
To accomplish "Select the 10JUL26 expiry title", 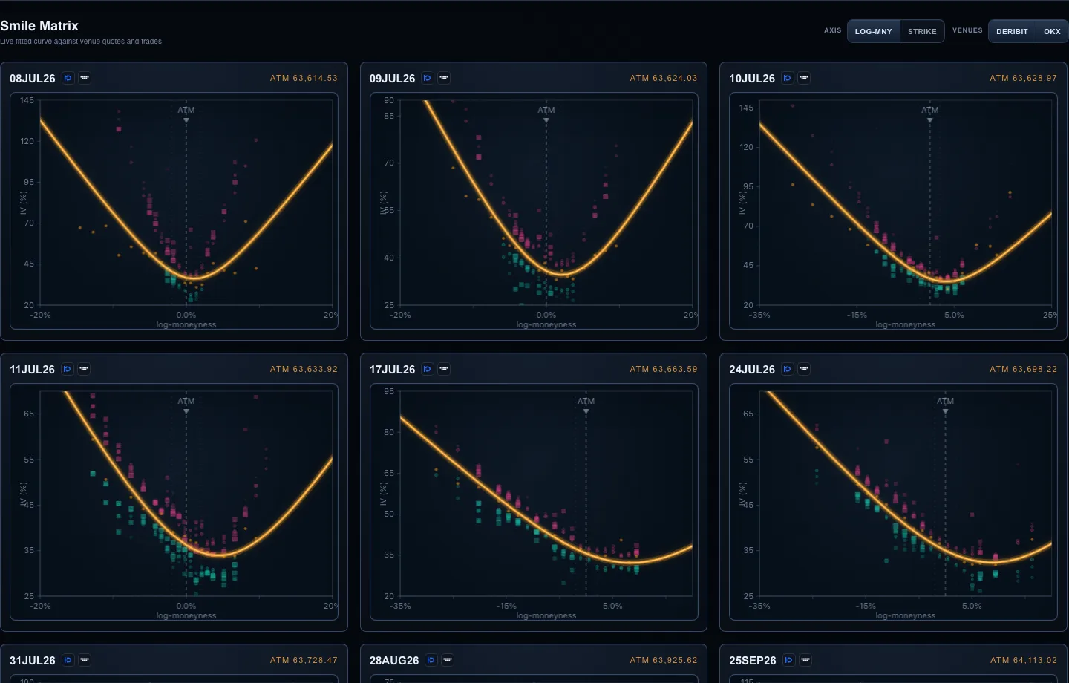I will 752,78.
